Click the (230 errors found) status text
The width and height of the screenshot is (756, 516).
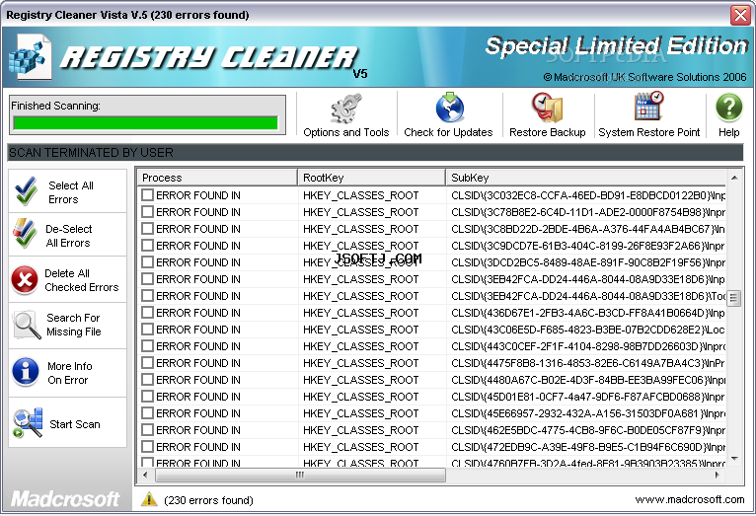[208, 500]
